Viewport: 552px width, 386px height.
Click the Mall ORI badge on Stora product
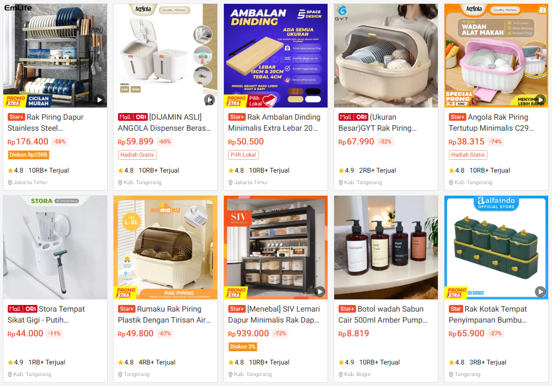[x=23, y=309]
